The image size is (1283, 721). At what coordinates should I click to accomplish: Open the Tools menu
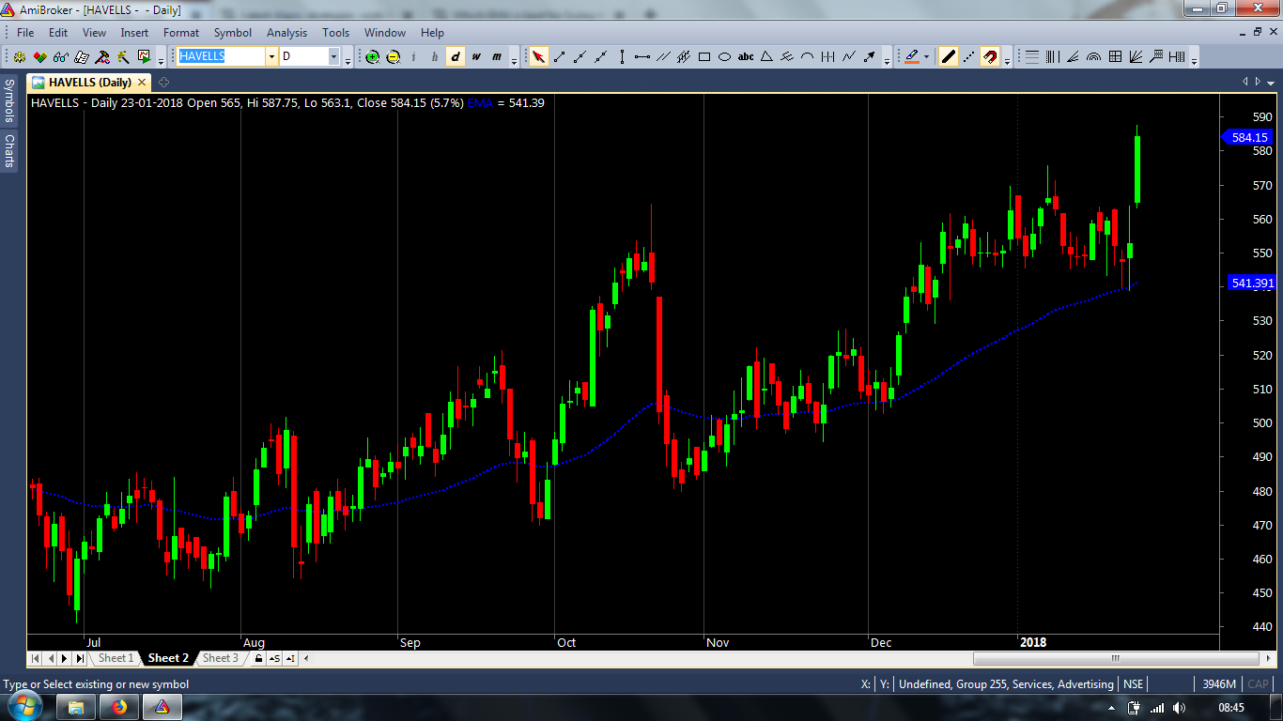pos(336,32)
